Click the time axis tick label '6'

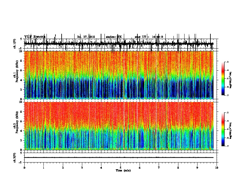140,168
